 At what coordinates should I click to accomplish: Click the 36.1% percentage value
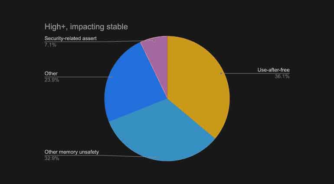(282, 77)
